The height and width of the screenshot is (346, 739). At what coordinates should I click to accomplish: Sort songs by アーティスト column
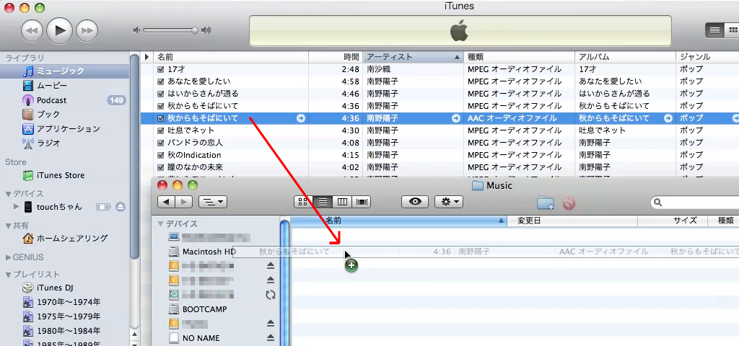(x=414, y=57)
